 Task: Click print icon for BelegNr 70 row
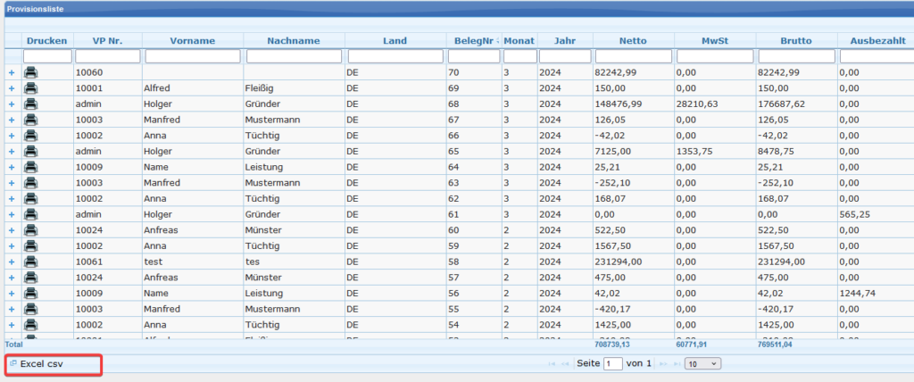coord(30,72)
